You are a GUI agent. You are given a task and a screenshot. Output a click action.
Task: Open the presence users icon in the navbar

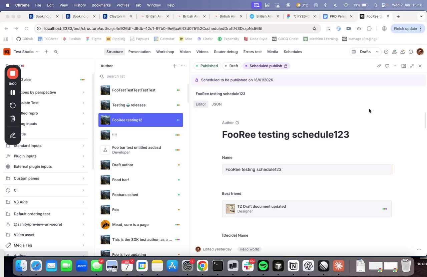point(394,52)
